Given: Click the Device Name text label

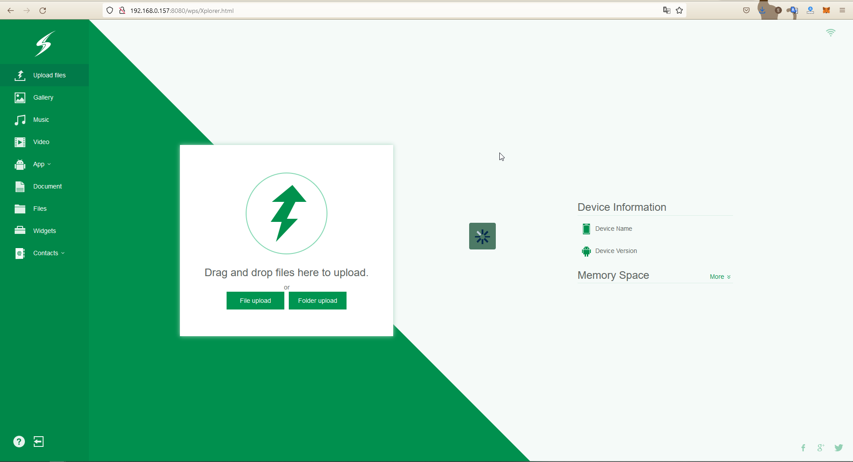Looking at the screenshot, I should (614, 229).
